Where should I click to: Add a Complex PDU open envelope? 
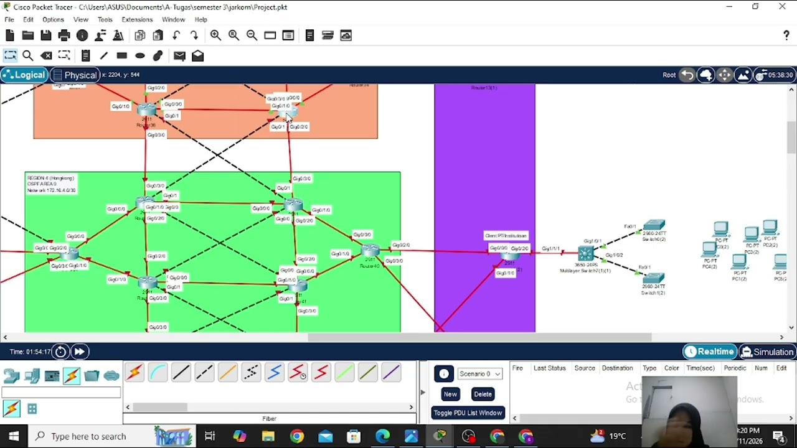[197, 56]
